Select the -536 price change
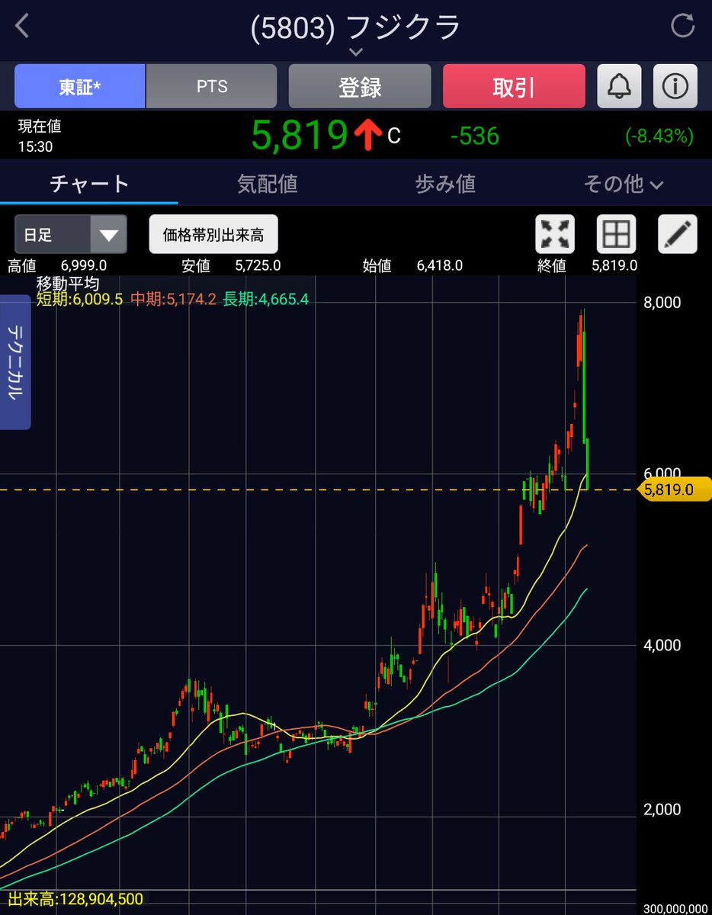 [x=474, y=136]
